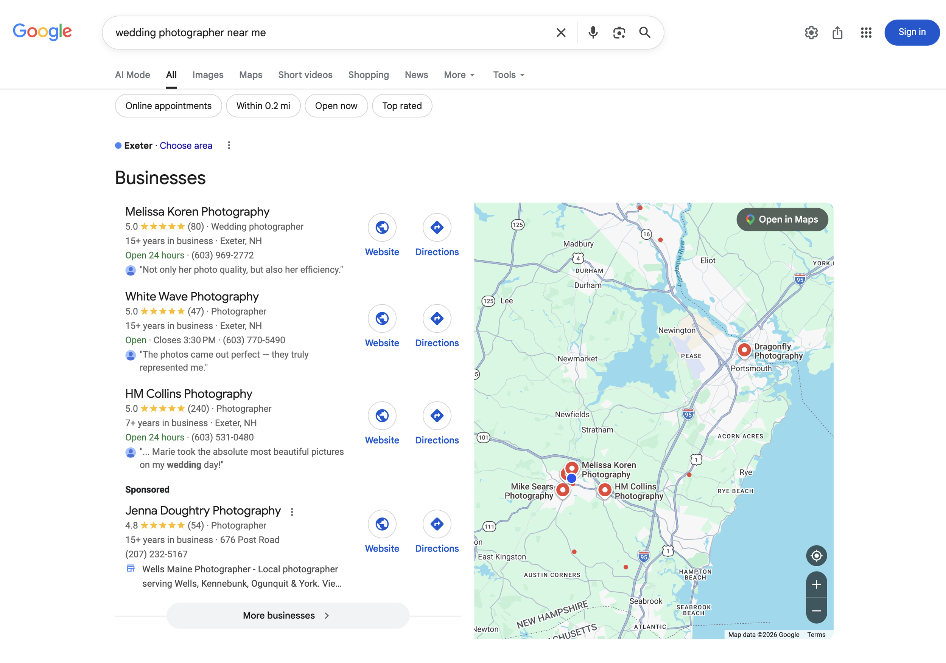Click the magnifying glass search icon

point(645,33)
